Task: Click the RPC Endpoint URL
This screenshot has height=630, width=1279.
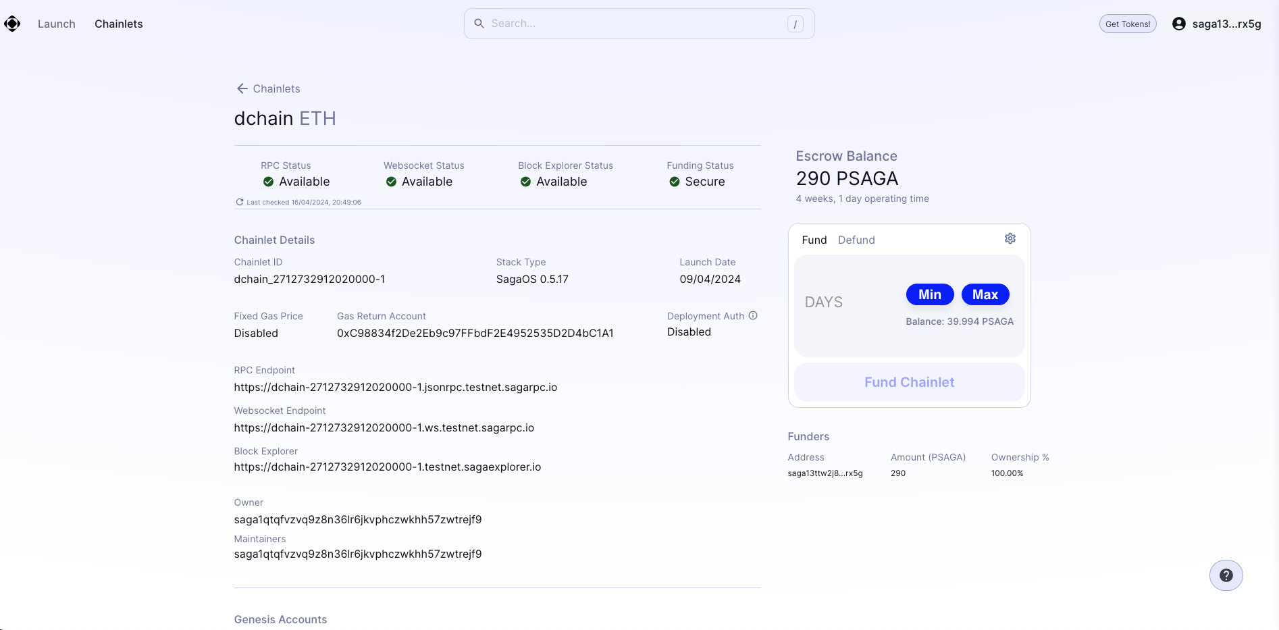Action: coord(395,387)
